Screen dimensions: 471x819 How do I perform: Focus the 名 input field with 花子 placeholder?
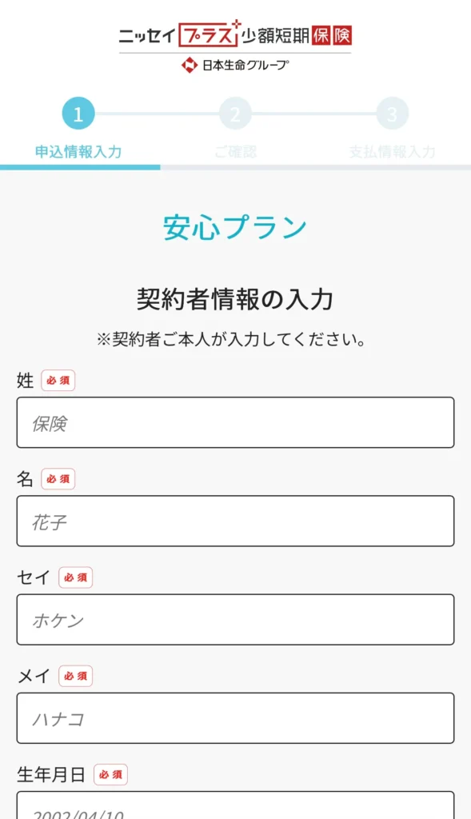(x=235, y=521)
